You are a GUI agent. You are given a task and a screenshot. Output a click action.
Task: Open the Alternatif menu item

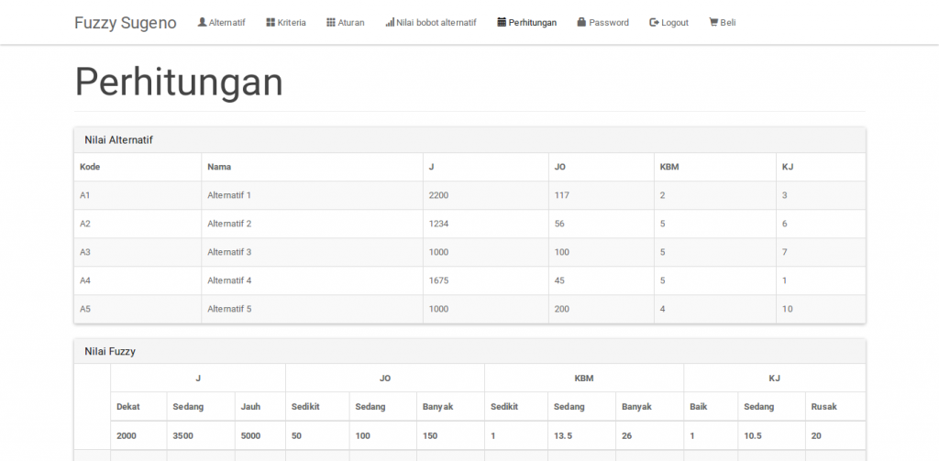226,23
